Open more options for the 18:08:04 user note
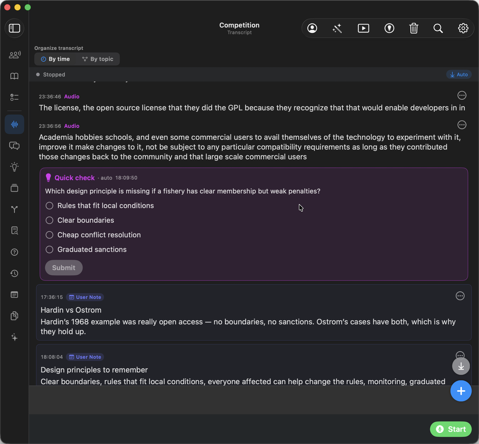The height and width of the screenshot is (444, 479). (460, 355)
